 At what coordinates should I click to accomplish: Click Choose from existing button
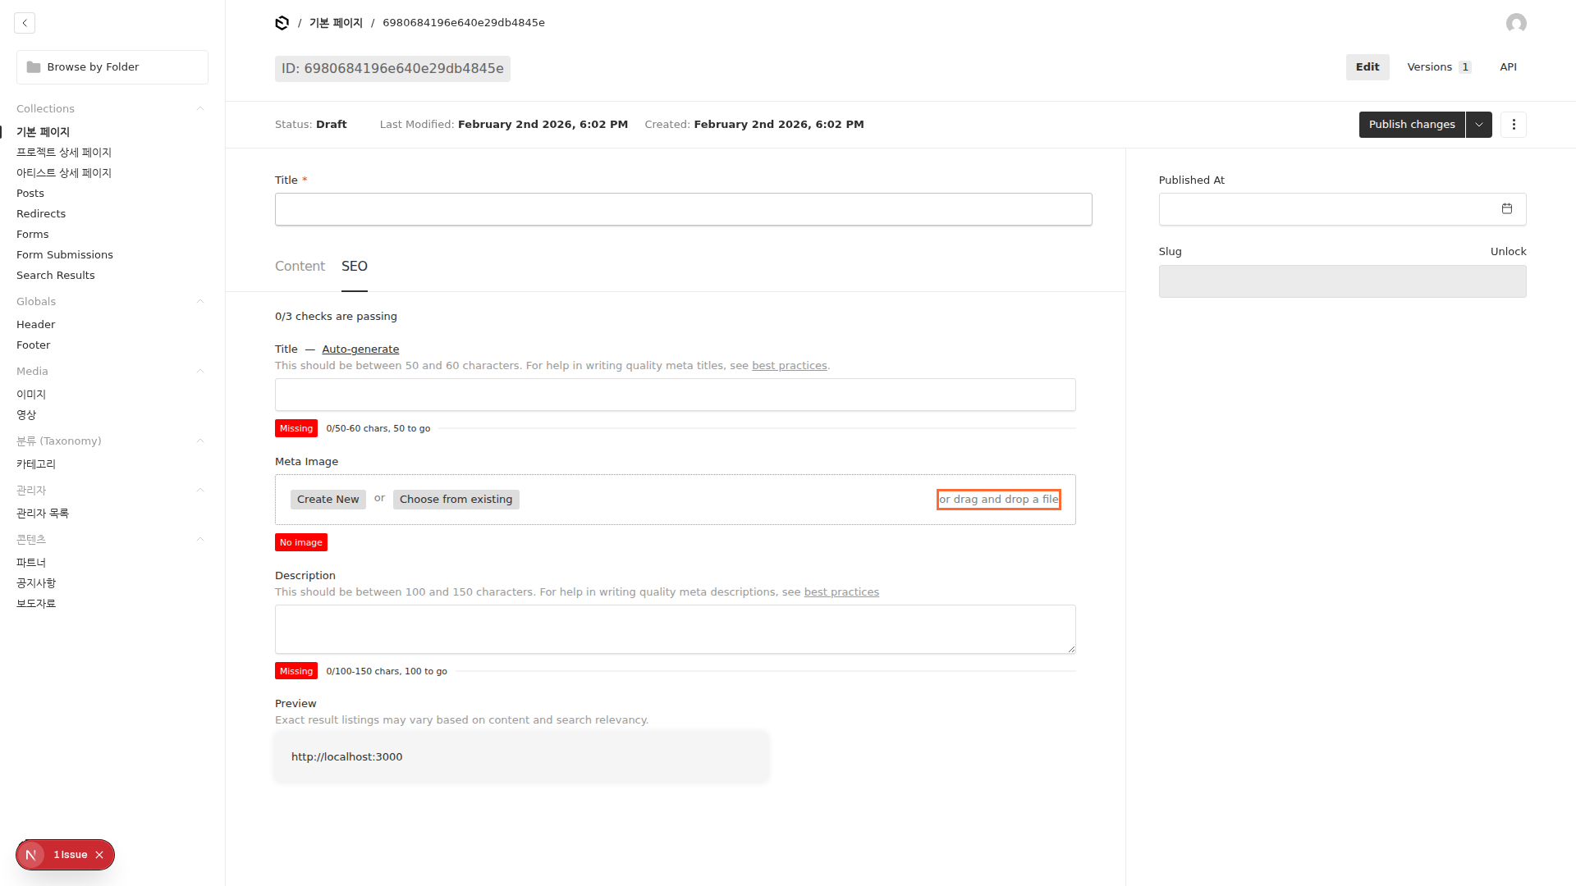(456, 500)
